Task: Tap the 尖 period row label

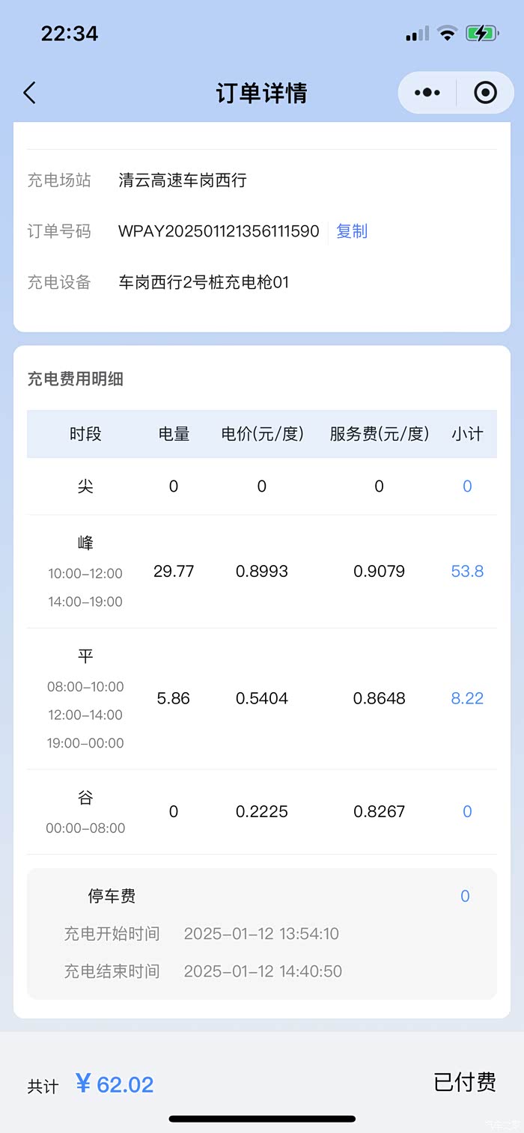Action: tap(85, 486)
